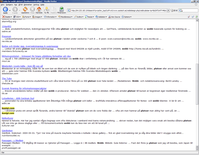Image resolution: width=199 pixels, height=155 pixels.
Task: Click the green circle status icon in the developer toolbar
Action: [197, 17]
